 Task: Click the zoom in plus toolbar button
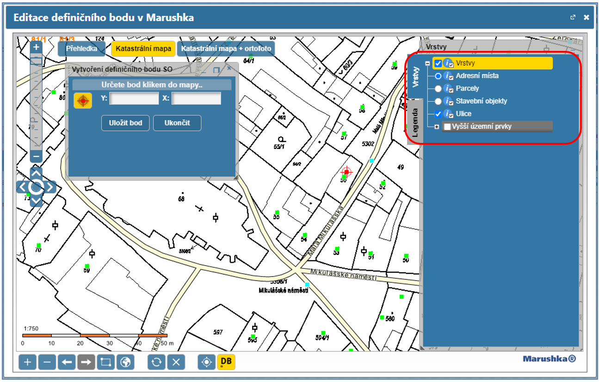pos(27,362)
